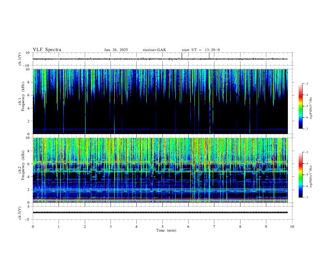The image size is (329, 254).
Task: Click the "10" tick on the time axis
Action: click(x=292, y=227)
